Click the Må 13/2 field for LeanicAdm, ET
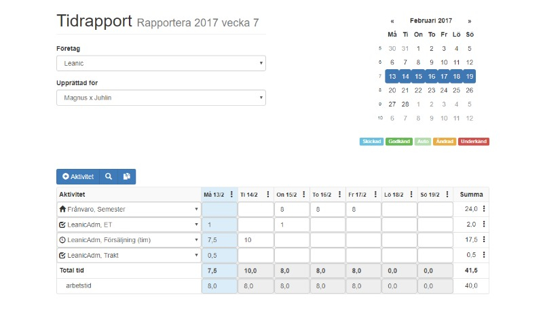 click(219, 225)
